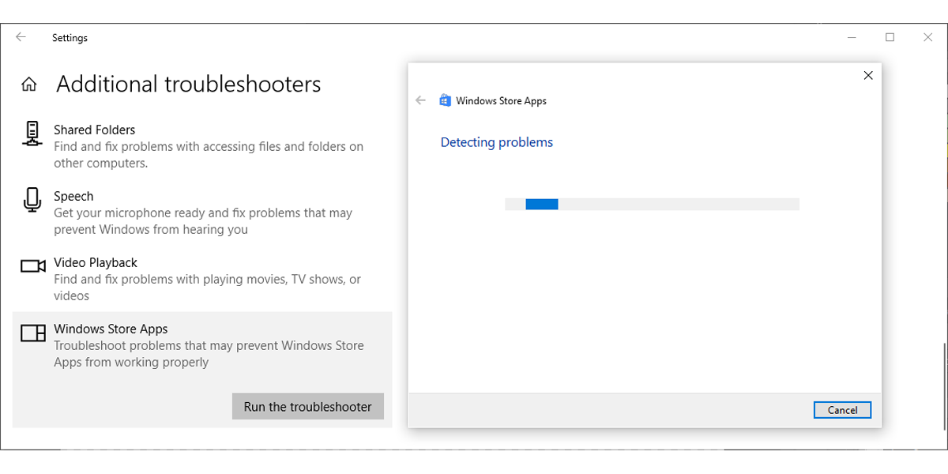Image resolution: width=948 pixels, height=474 pixels.
Task: Run the troubleshooter for Windows Store Apps
Action: (x=307, y=407)
